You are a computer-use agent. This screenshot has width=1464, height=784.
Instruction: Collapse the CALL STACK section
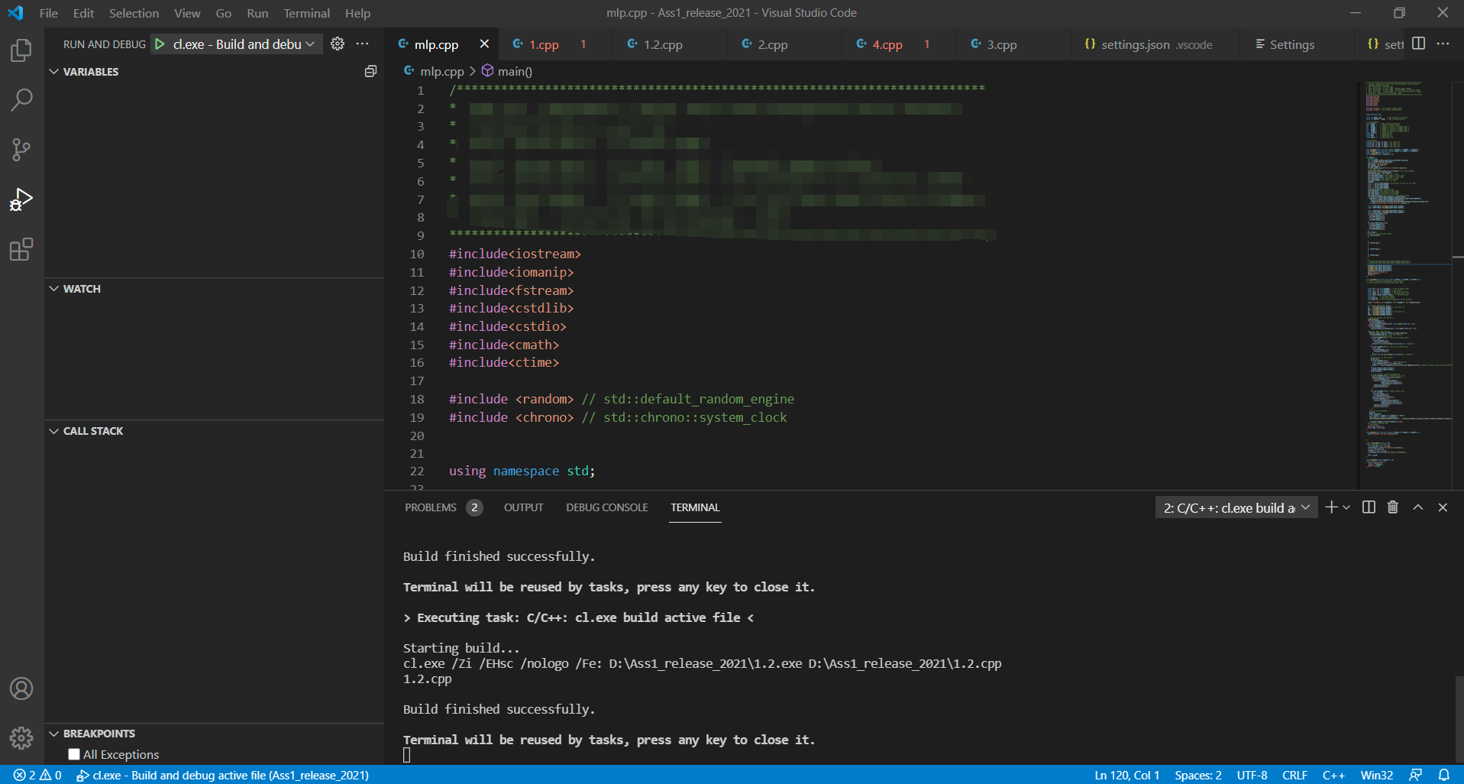point(54,431)
